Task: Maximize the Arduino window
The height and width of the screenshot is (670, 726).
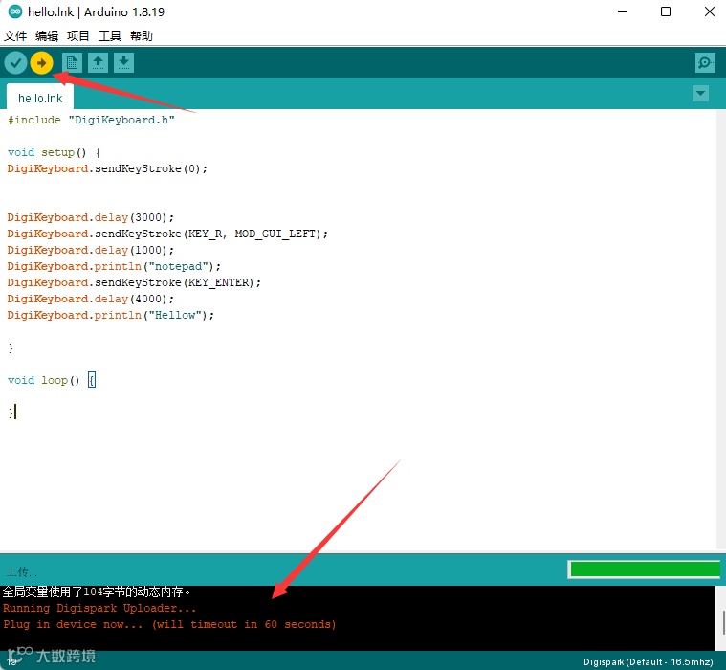Action: click(666, 12)
